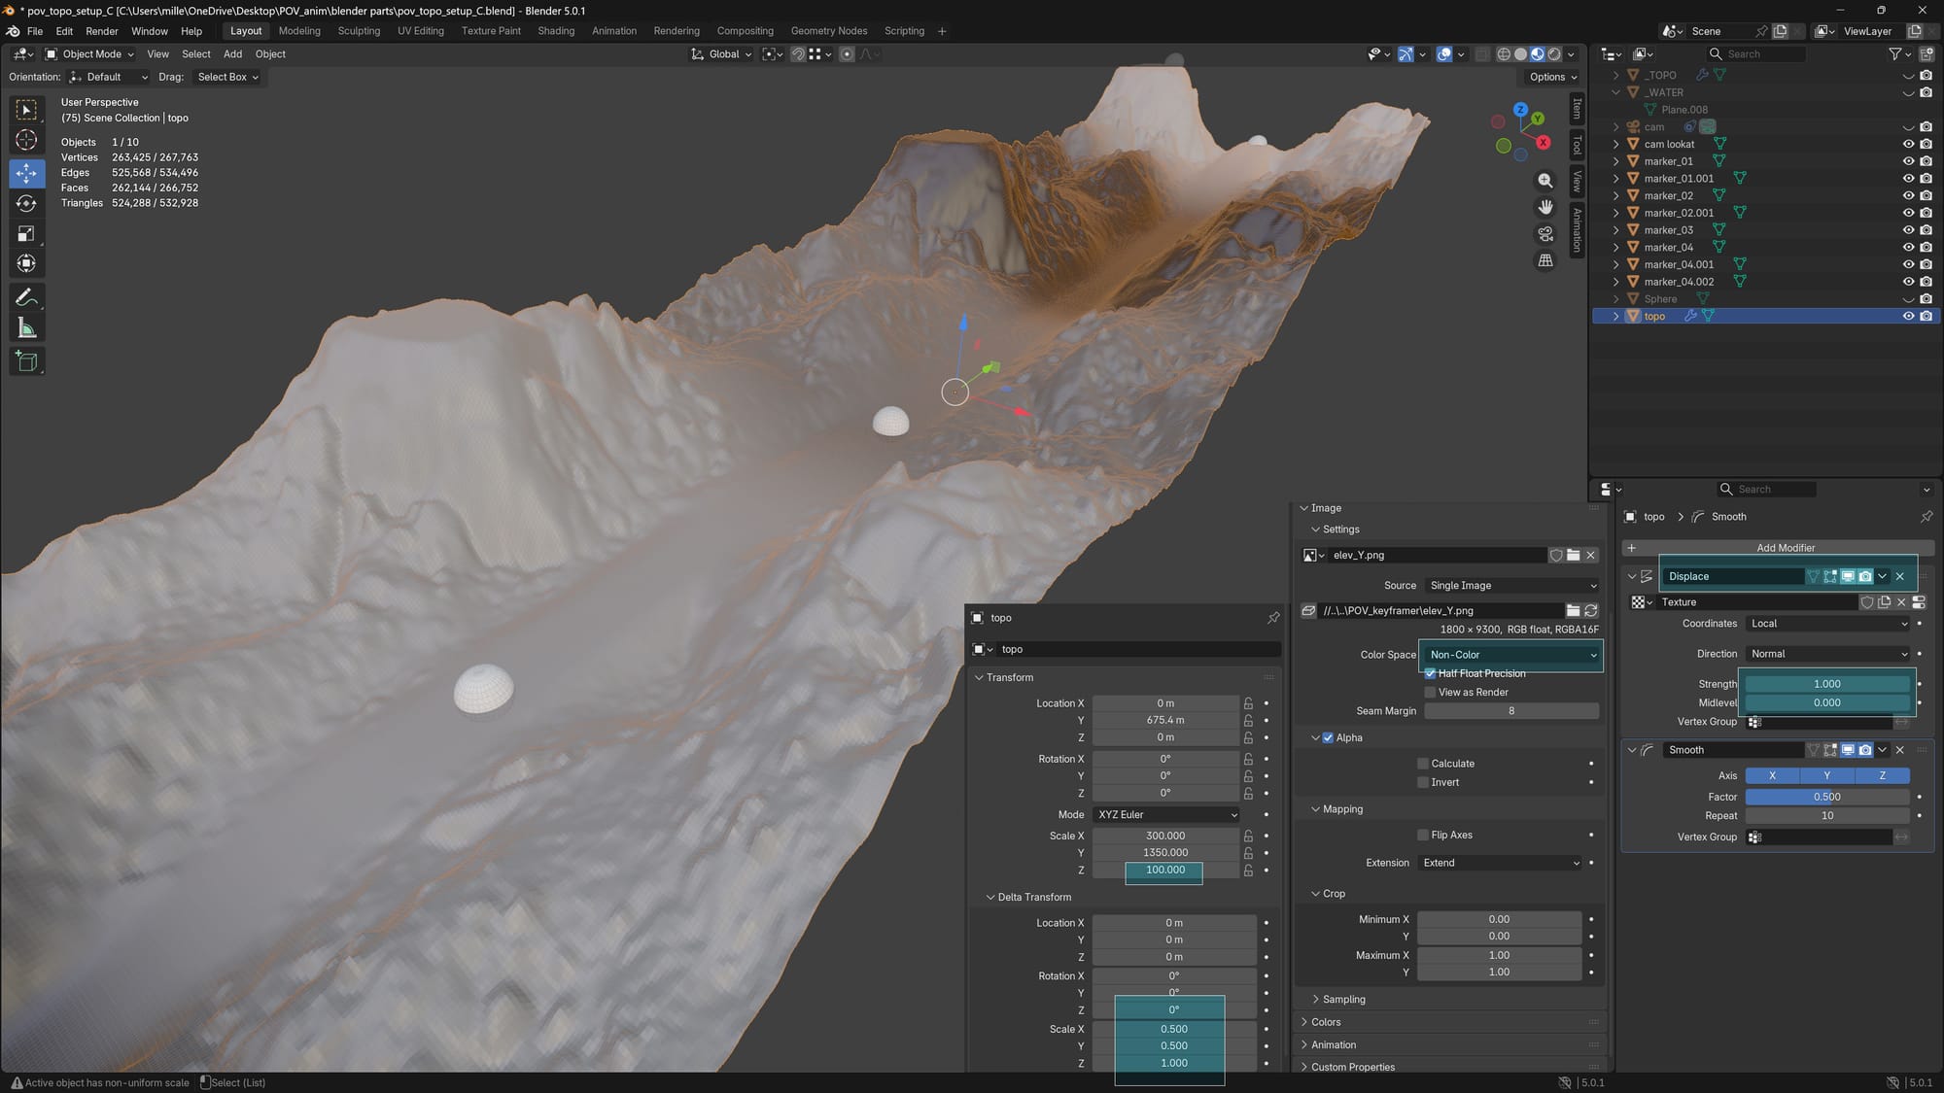Click the viewport zoom magnifier icon
The image size is (1944, 1093).
(1545, 181)
